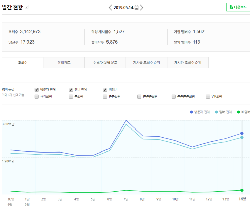The image size is (252, 211).
Task: Click 비멤버 green legend dot
Action: pyautogui.click(x=239, y=112)
